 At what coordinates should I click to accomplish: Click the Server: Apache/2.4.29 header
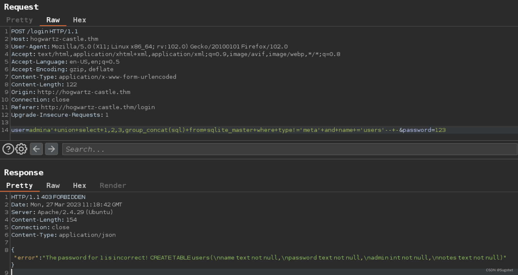pos(62,212)
